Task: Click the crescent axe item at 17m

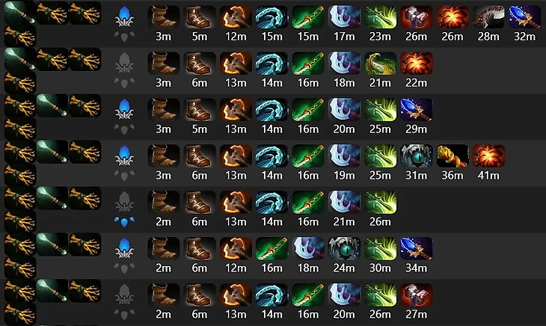Action: coord(344,16)
